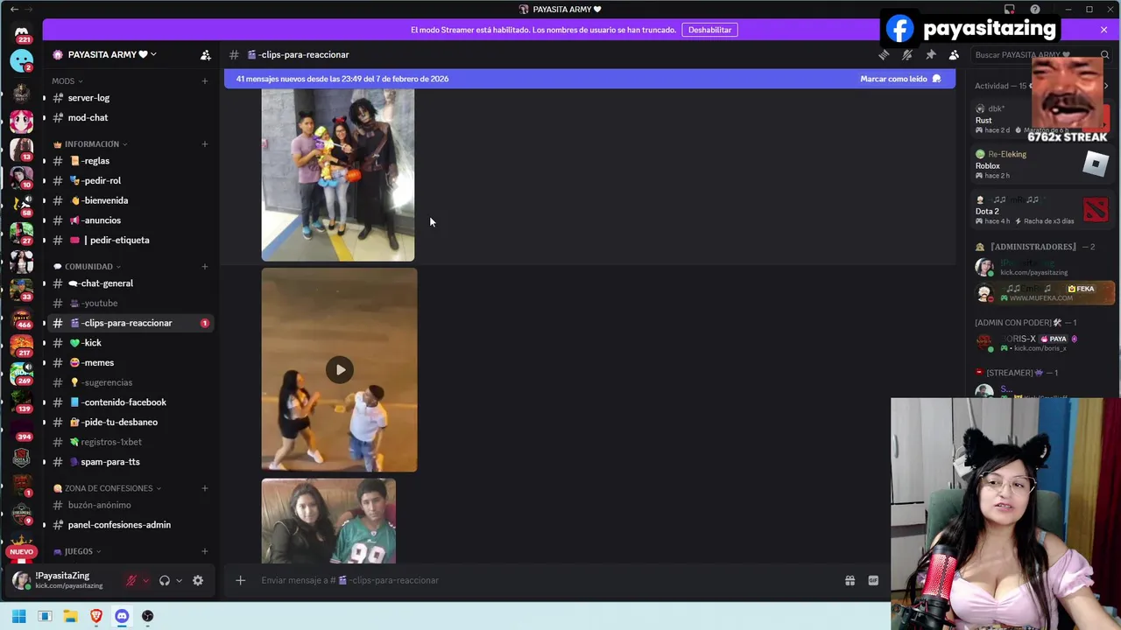Viewport: 1121px width, 630px height.
Task: Open the -youtube channel
Action: click(131, 304)
